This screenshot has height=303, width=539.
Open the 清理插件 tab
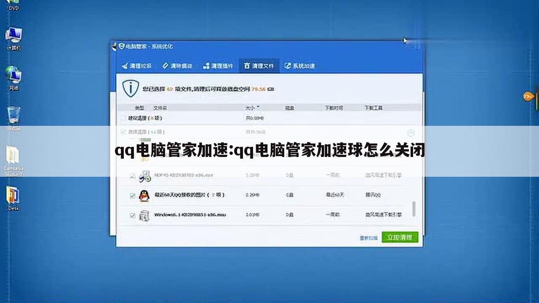coord(218,66)
